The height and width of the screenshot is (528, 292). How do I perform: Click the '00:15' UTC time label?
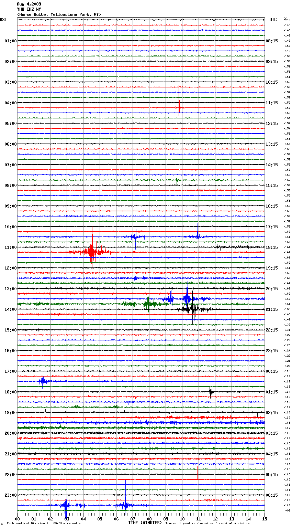tap(272, 371)
